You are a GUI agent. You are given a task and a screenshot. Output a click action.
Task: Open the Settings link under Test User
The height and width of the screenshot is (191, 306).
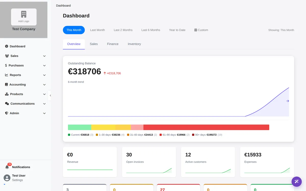point(17,180)
